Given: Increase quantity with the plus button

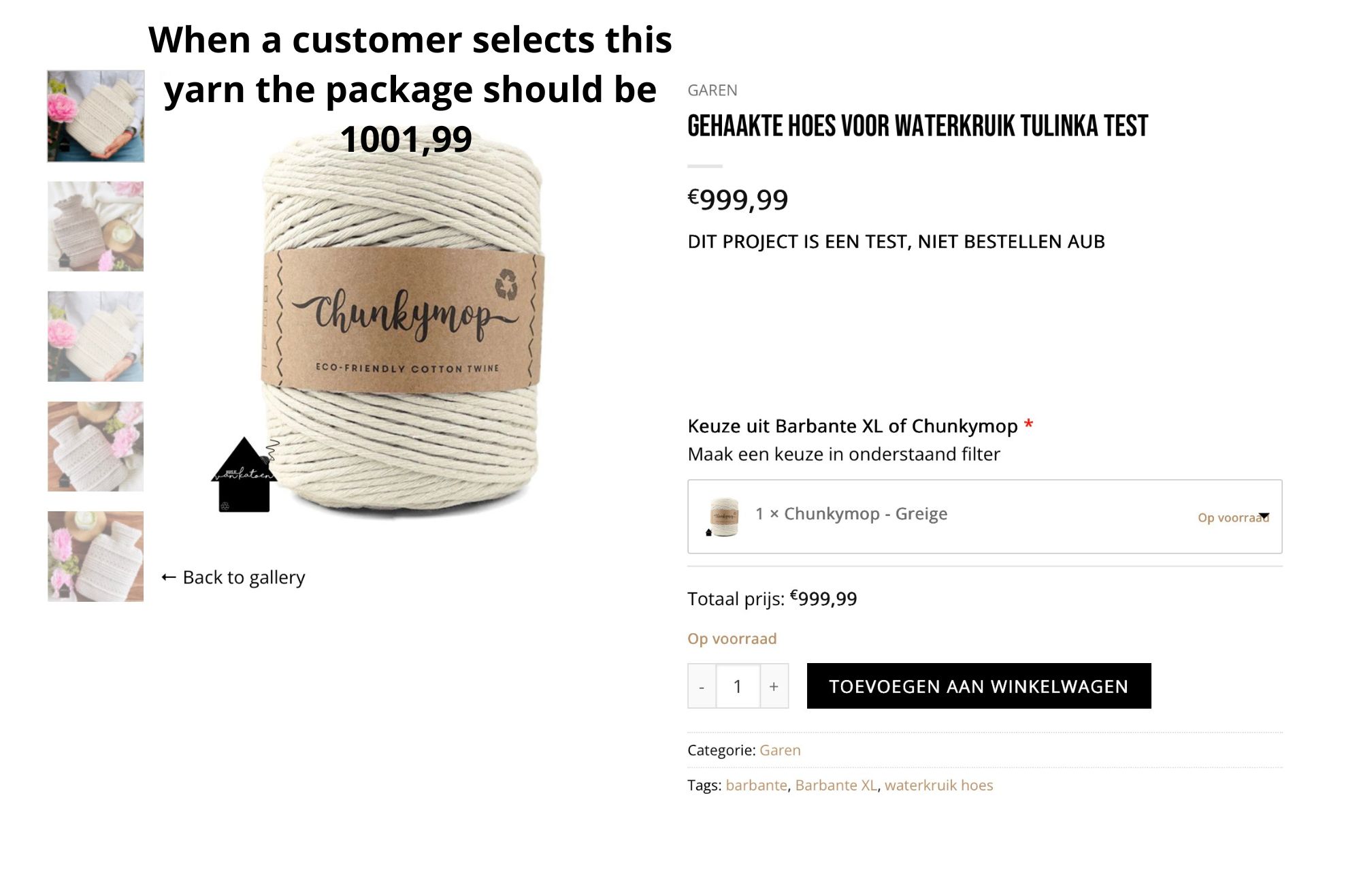Looking at the screenshot, I should click(x=774, y=686).
